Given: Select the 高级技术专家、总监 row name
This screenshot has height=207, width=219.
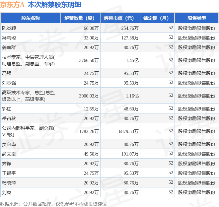Looking at the screenshot, I should click(28, 96).
